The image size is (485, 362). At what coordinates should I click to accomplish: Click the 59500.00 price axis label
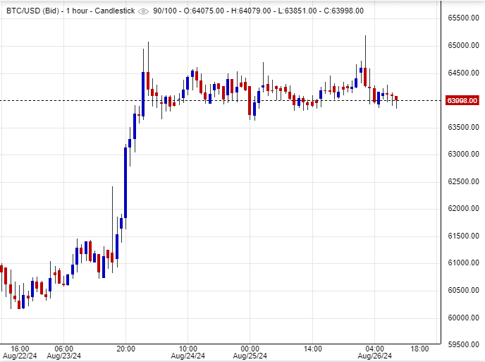pyautogui.click(x=464, y=344)
